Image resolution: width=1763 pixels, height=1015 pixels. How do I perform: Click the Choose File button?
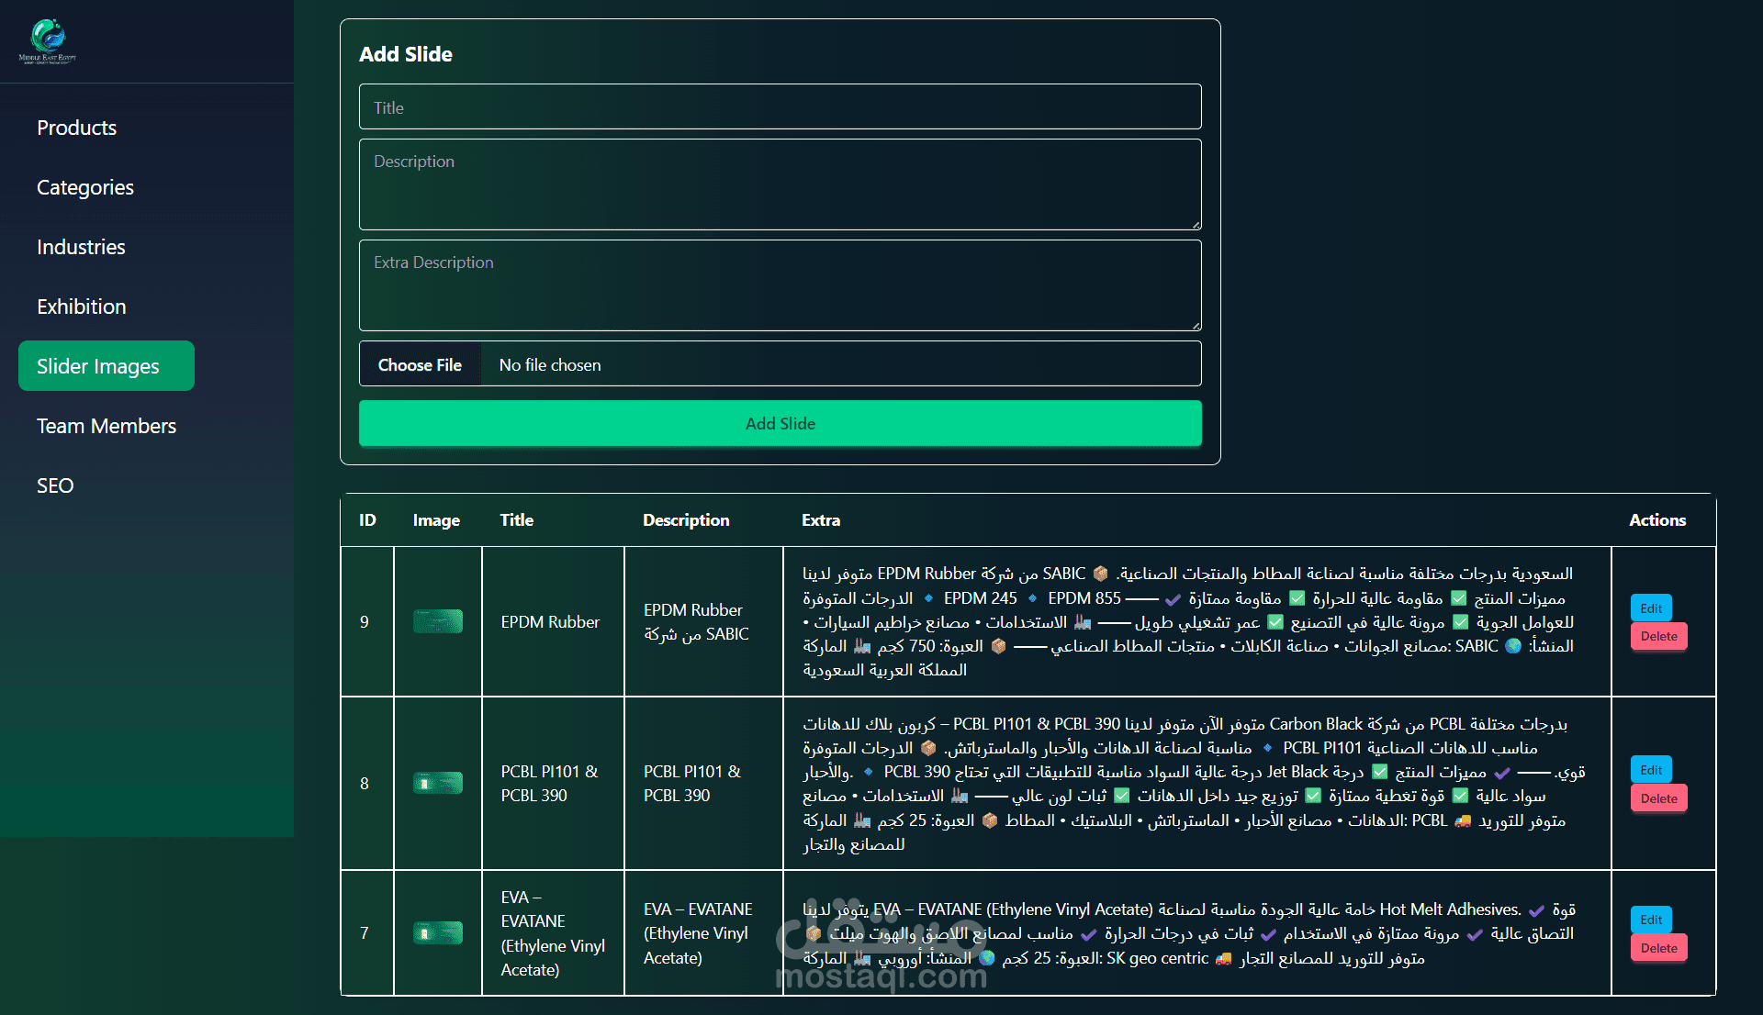[x=421, y=364]
